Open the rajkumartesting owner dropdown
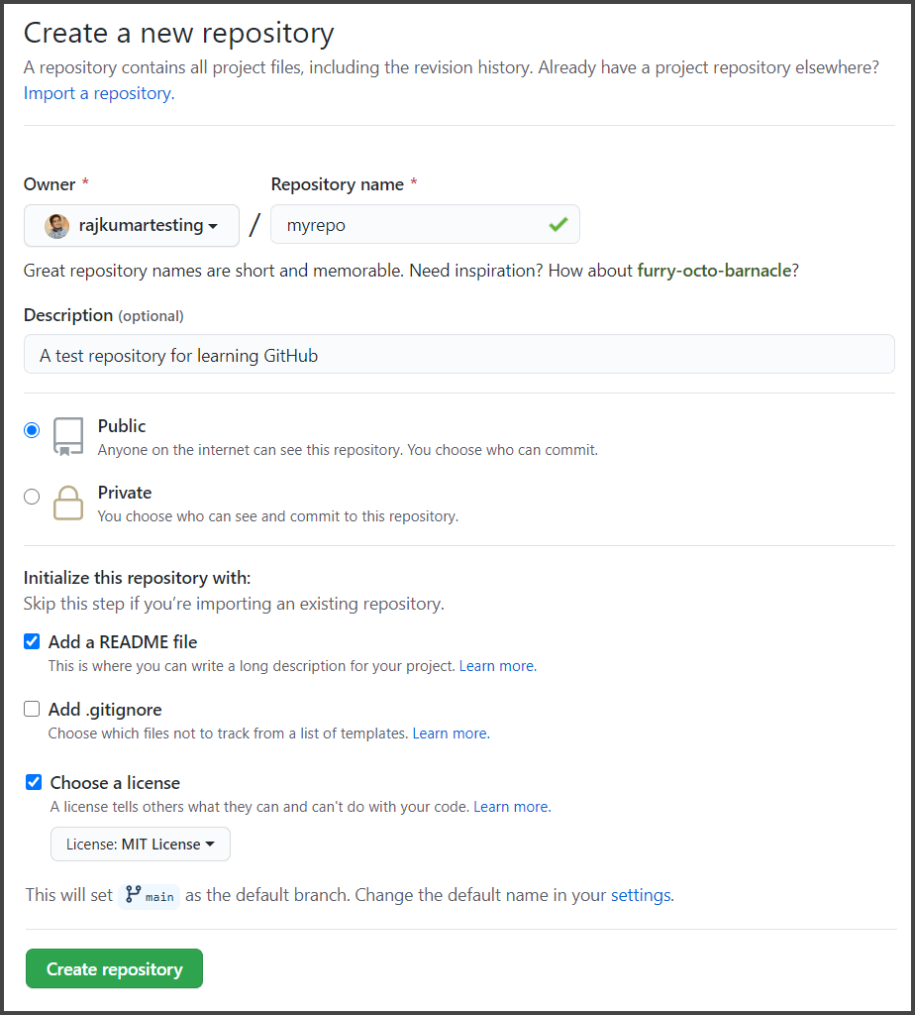This screenshot has width=915, height=1015. coord(131,226)
